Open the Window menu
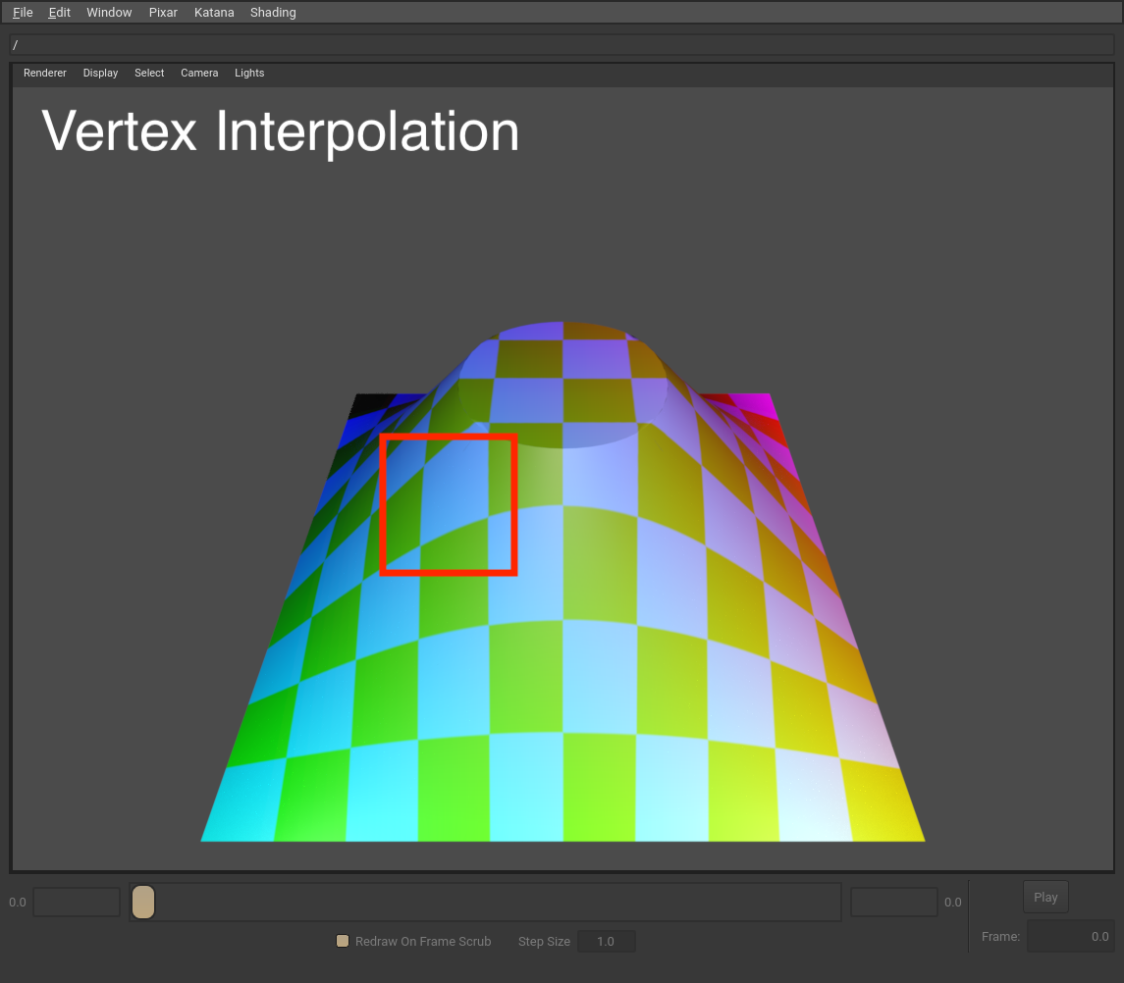Viewport: 1124px width, 983px height. click(x=109, y=13)
